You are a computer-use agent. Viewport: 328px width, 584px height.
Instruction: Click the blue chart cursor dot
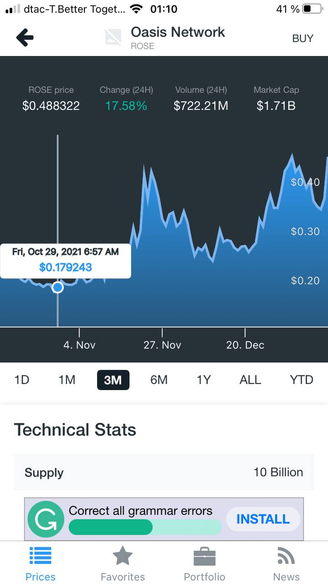(57, 287)
